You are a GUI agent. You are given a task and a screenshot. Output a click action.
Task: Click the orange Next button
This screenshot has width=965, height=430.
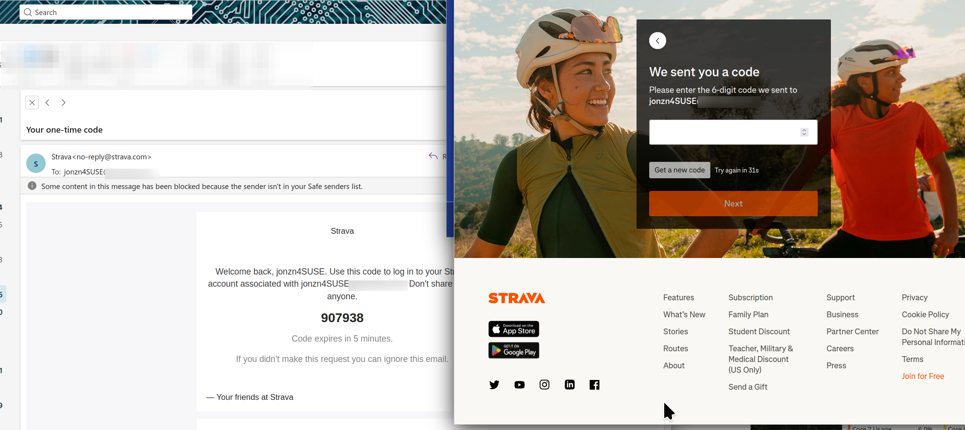[x=733, y=204]
